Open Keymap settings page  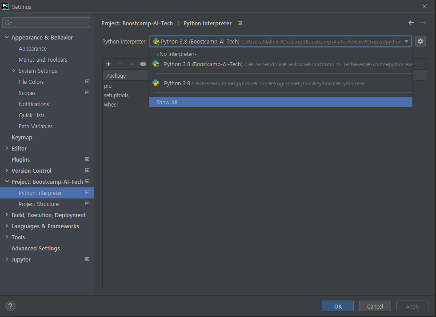coord(22,138)
